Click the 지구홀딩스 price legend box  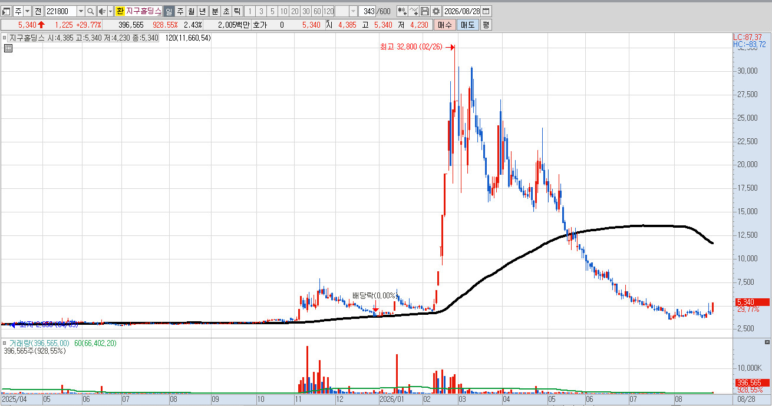point(84,38)
